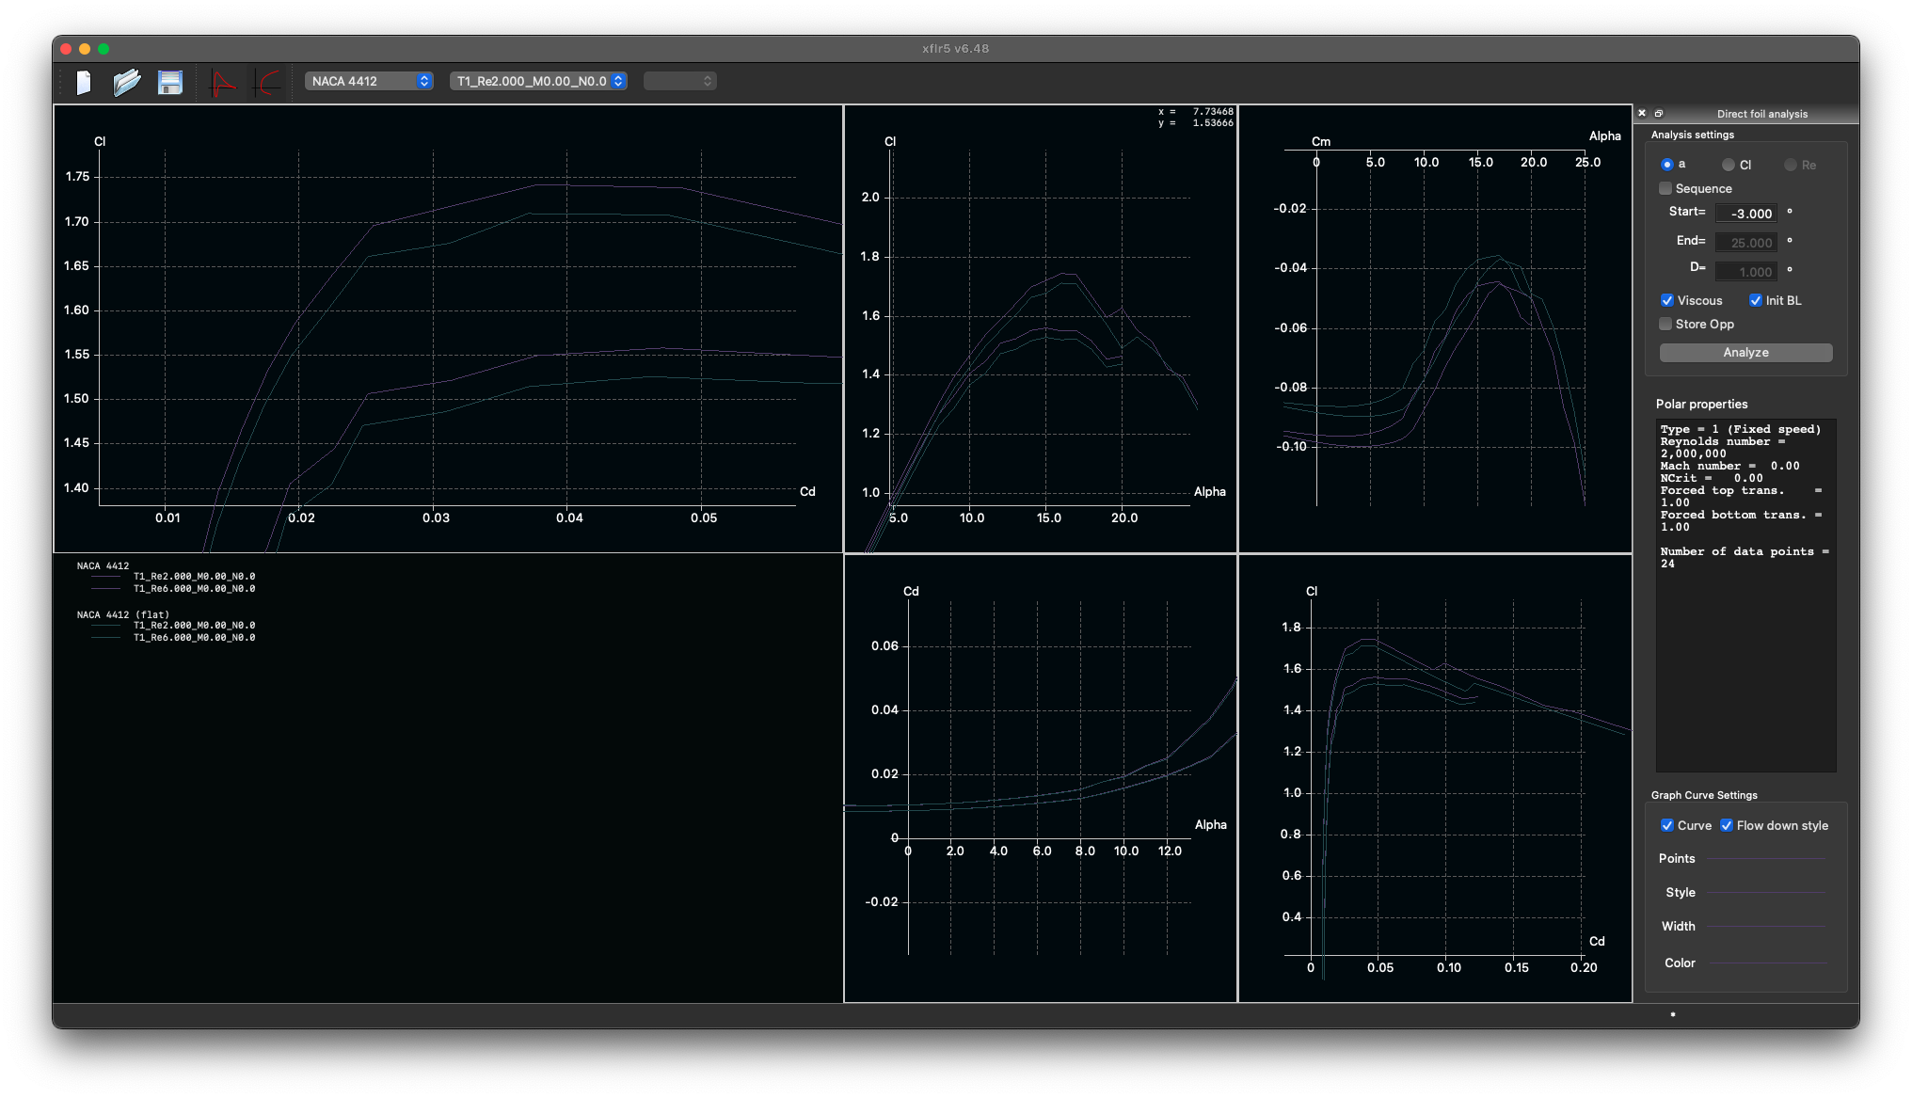Click the Direct foil analysis panel title
Viewport: 1912px width, 1098px height.
tap(1761, 114)
